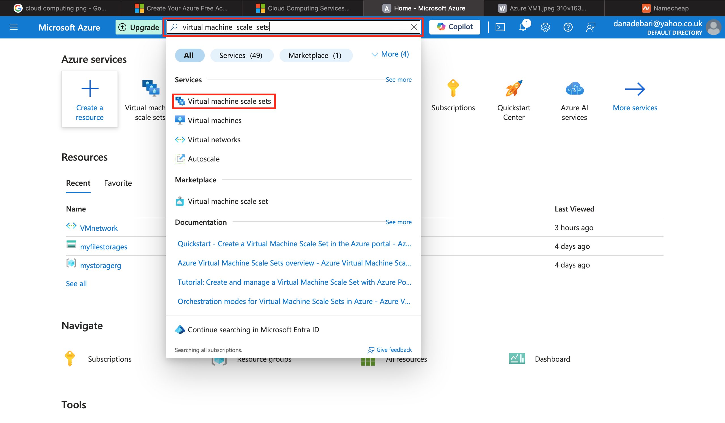Open Continue searching in Microsoft Entra ID

coord(253,330)
